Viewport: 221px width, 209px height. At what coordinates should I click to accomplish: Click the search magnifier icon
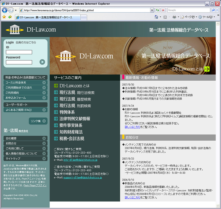pos(213,10)
